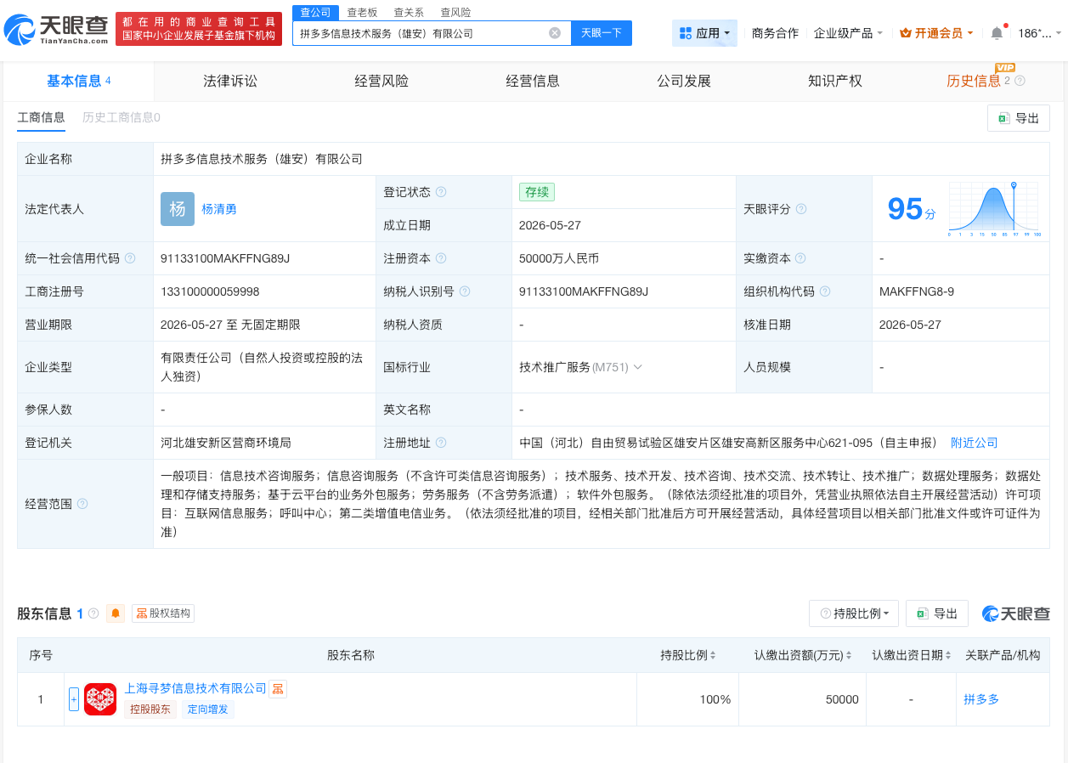The width and height of the screenshot is (1068, 763).
Task: Click the help icon beside 组织机构代码
Action: [825, 291]
